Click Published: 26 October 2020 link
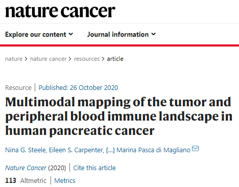The width and height of the screenshot is (239, 187). (x=78, y=88)
